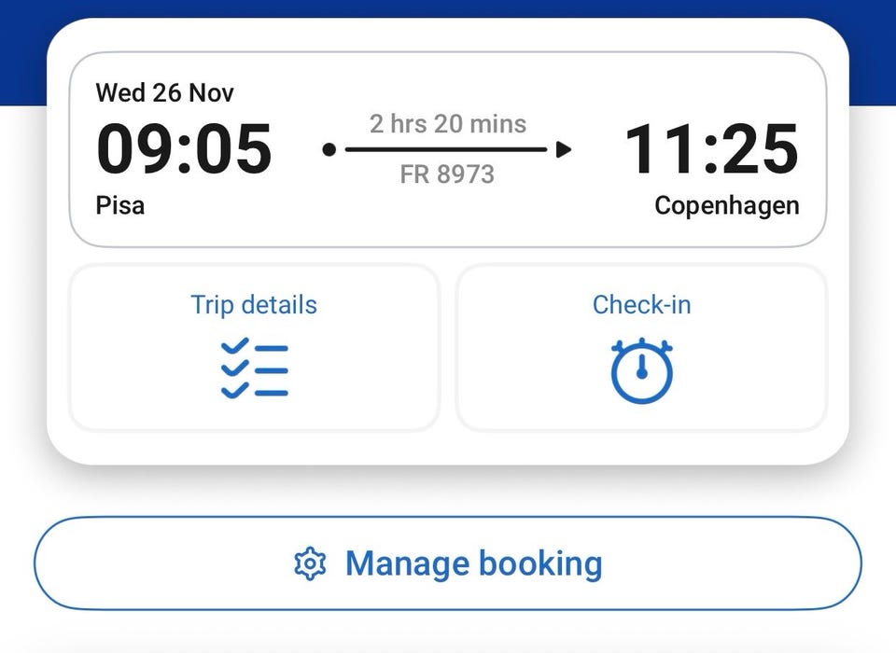Open the Trip details label
Image resolution: width=896 pixels, height=653 pixels.
(254, 305)
